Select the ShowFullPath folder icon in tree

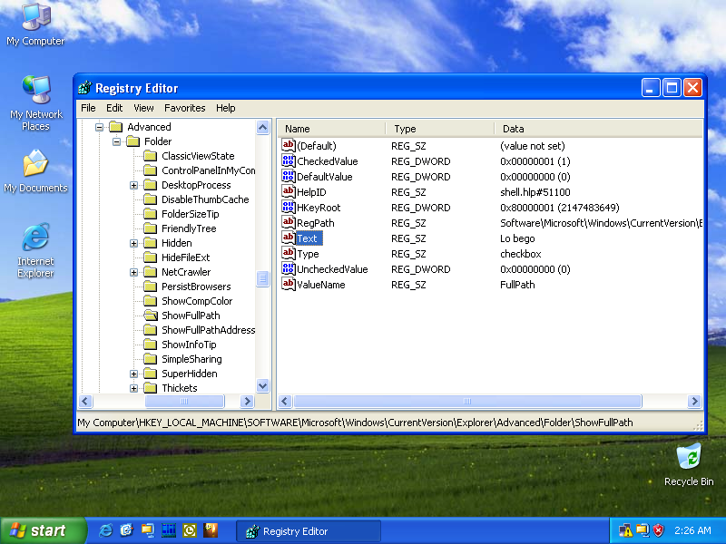click(x=151, y=316)
